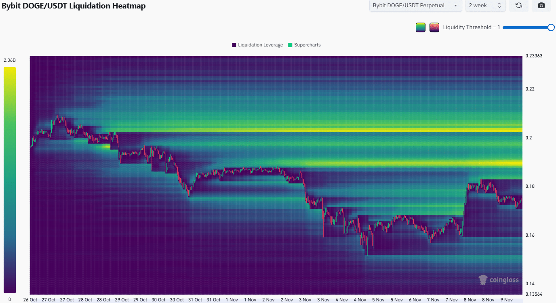Open the Bybit DOGE/USDT Perpetual dropdown

click(415, 6)
